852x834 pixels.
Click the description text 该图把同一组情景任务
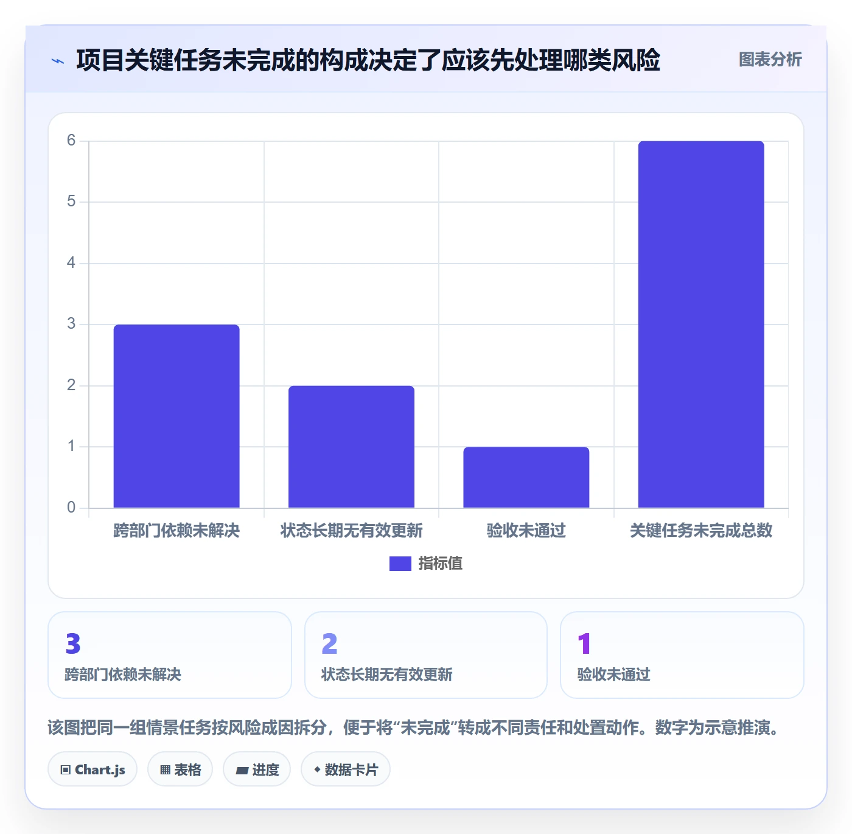coord(415,727)
